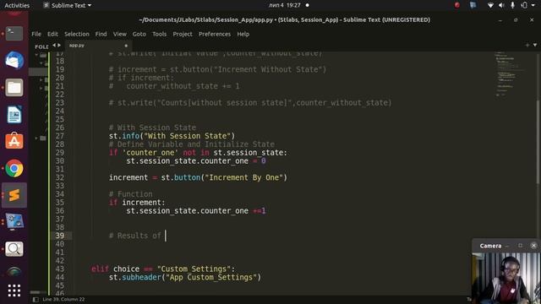
Task: Open the File menu
Action: point(36,34)
